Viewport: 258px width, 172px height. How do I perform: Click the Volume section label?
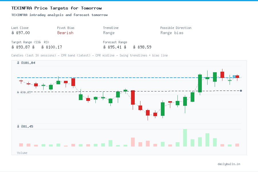point(22,153)
